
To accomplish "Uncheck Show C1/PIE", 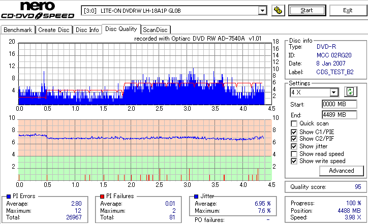I will coord(294,132).
